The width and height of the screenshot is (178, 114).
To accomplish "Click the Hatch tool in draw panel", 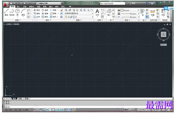I will [28, 17].
